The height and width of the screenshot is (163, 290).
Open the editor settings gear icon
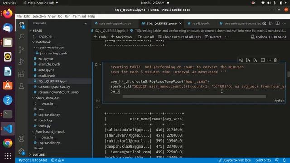pos(264,24)
